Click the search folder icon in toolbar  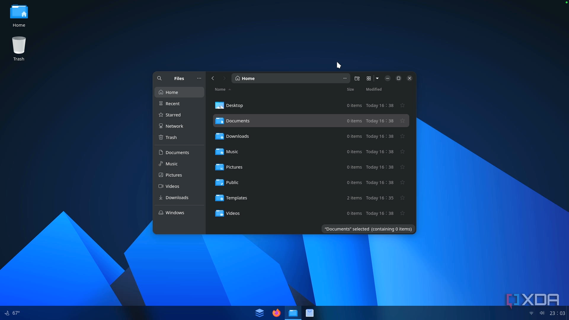(357, 78)
